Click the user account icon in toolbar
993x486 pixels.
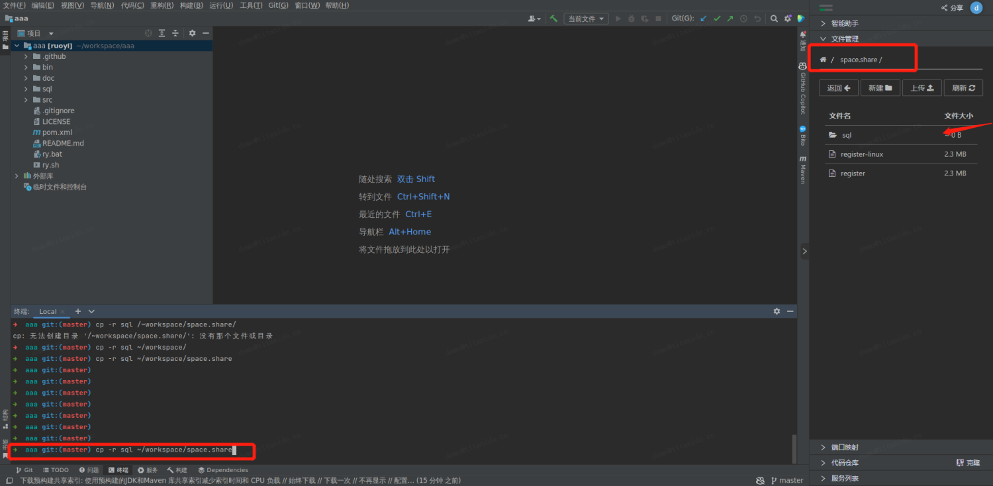pos(534,19)
